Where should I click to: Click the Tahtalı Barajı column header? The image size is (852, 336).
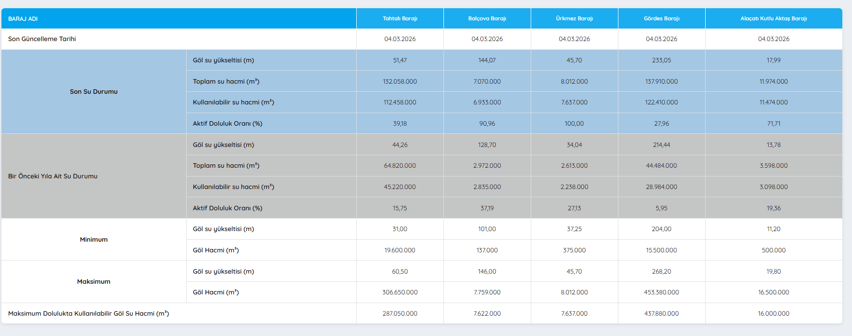coord(400,18)
